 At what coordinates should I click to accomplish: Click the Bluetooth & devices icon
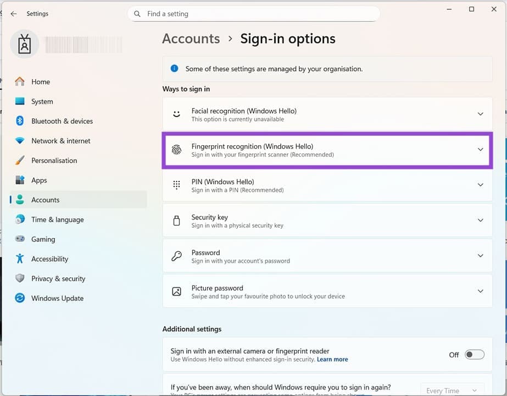20,121
